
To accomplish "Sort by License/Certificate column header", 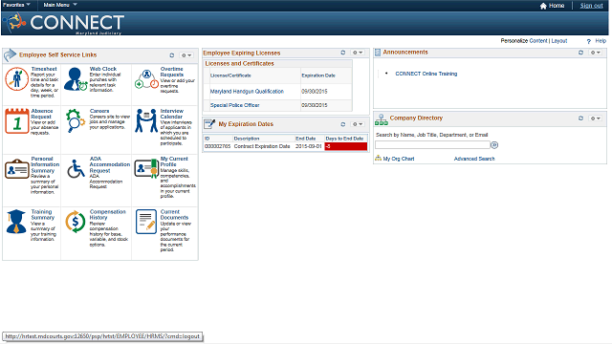I will click(x=230, y=75).
